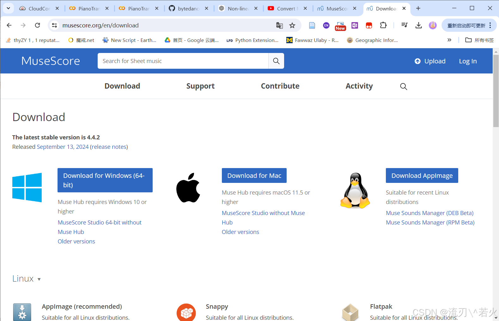Viewport: 499px width, 321px height.
Task: Open Chrome three-dot menu
Action: (x=490, y=25)
